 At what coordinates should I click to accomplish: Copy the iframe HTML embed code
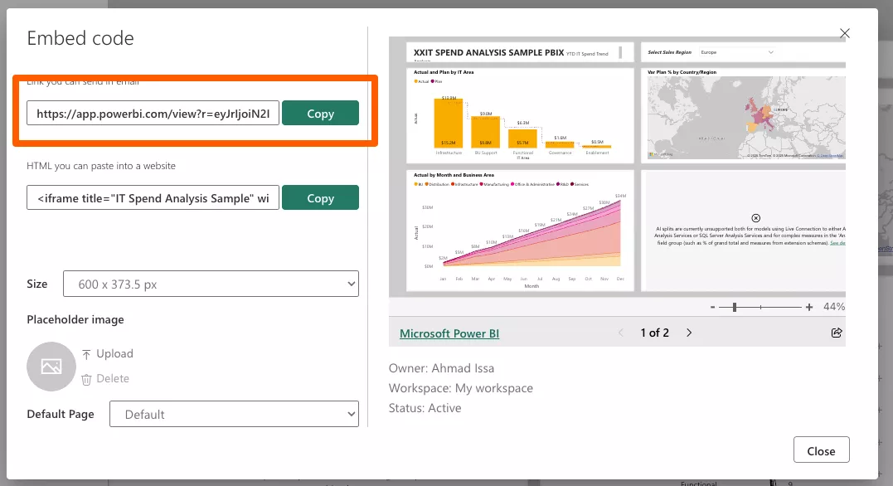pyautogui.click(x=320, y=198)
